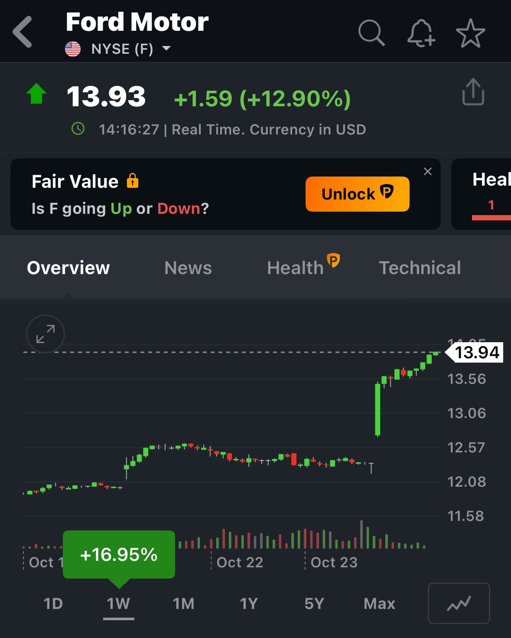The image size is (511, 638).
Task: Go back using the left arrow
Action: tap(23, 32)
